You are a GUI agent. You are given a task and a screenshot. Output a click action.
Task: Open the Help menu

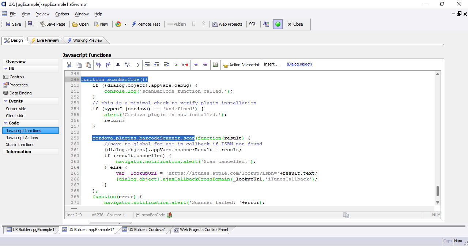coord(98,14)
